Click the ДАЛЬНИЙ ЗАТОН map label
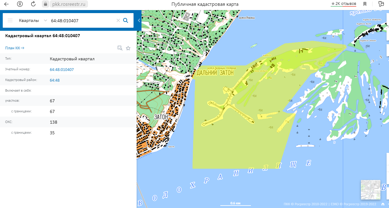The width and height of the screenshot is (389, 208). [x=215, y=73]
